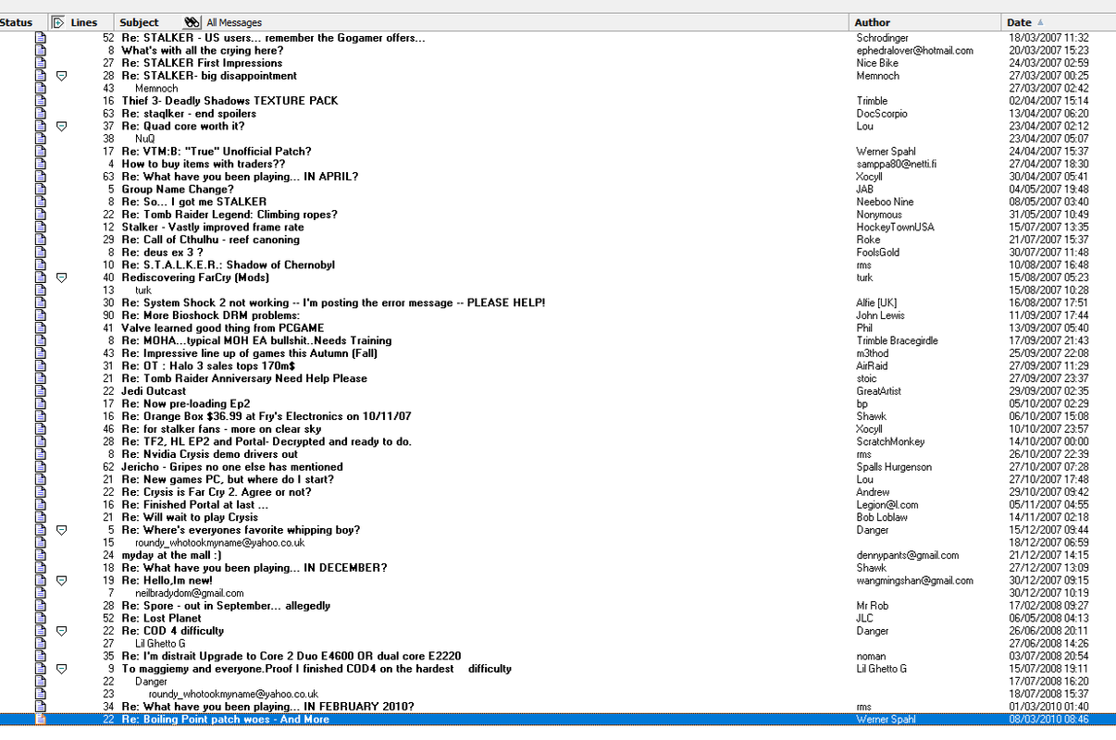Viewport: 1116px width, 740px height.
Task: Click message icon for 'Re: Now pre-loading Ep2'
Action: coord(40,404)
